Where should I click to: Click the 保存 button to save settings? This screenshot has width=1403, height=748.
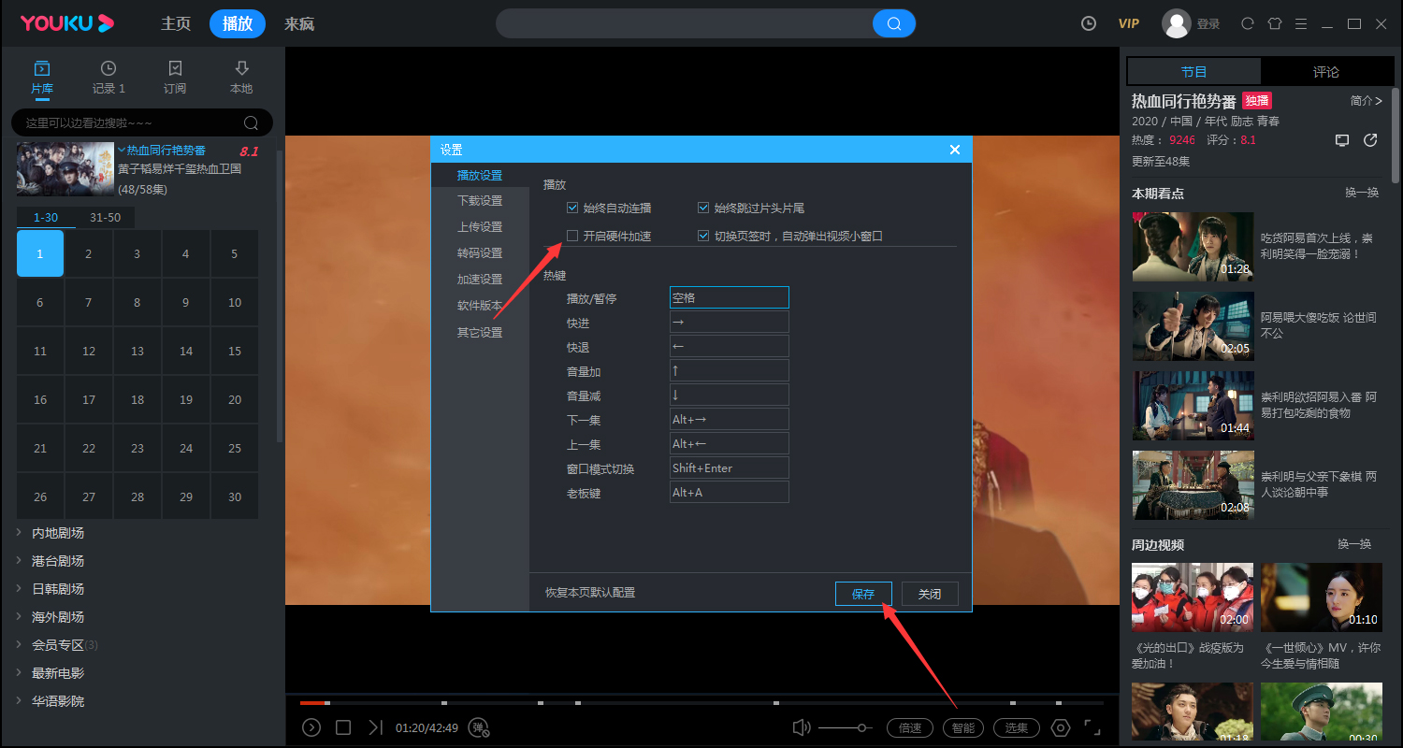click(x=862, y=594)
